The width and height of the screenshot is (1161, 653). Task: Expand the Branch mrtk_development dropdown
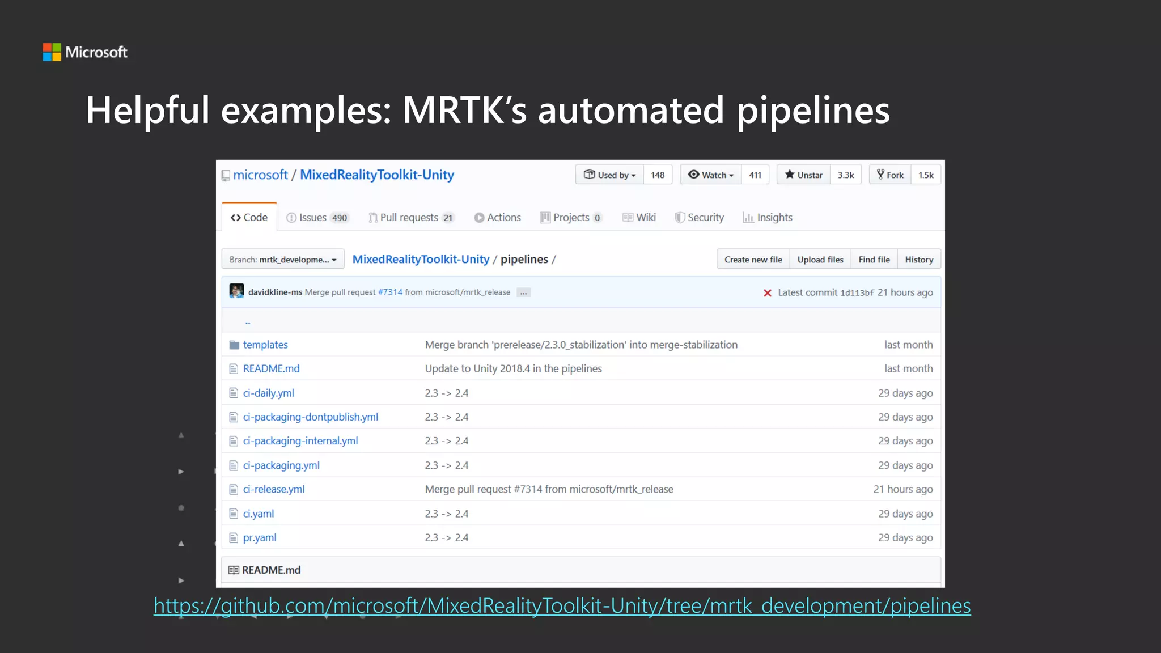[283, 259]
